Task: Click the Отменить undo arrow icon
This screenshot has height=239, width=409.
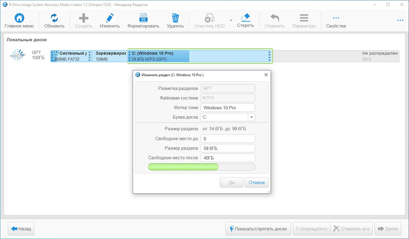Action: 274,18
